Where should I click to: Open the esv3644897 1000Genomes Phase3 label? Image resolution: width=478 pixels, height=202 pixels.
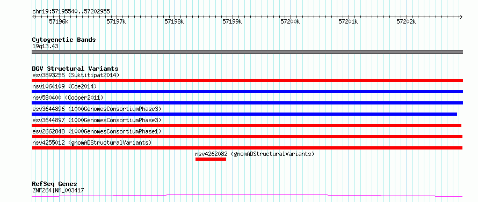[x=96, y=120]
